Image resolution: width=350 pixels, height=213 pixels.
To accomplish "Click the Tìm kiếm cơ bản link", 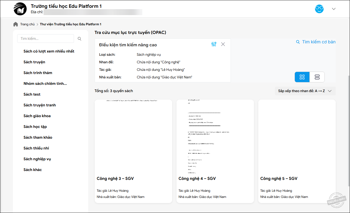I will [316, 42].
